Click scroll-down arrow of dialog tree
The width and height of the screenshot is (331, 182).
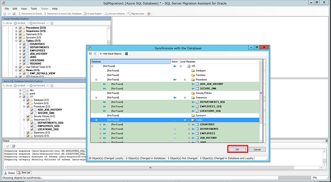(x=261, y=141)
